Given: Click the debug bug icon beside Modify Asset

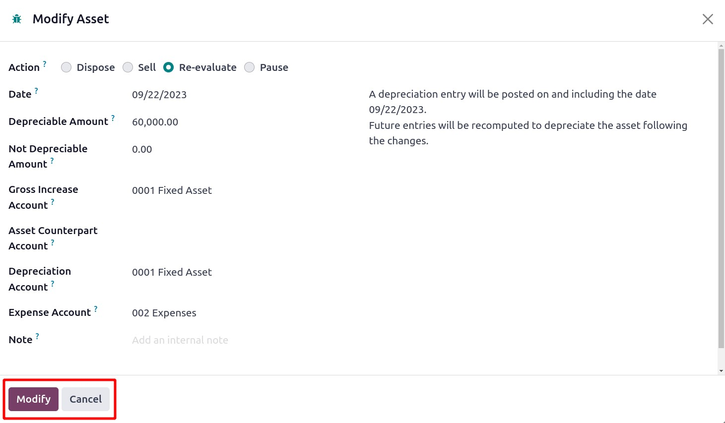Looking at the screenshot, I should click(17, 19).
